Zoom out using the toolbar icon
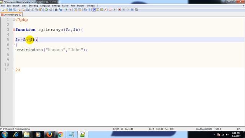The width and height of the screenshot is (245, 138). [70, 10]
